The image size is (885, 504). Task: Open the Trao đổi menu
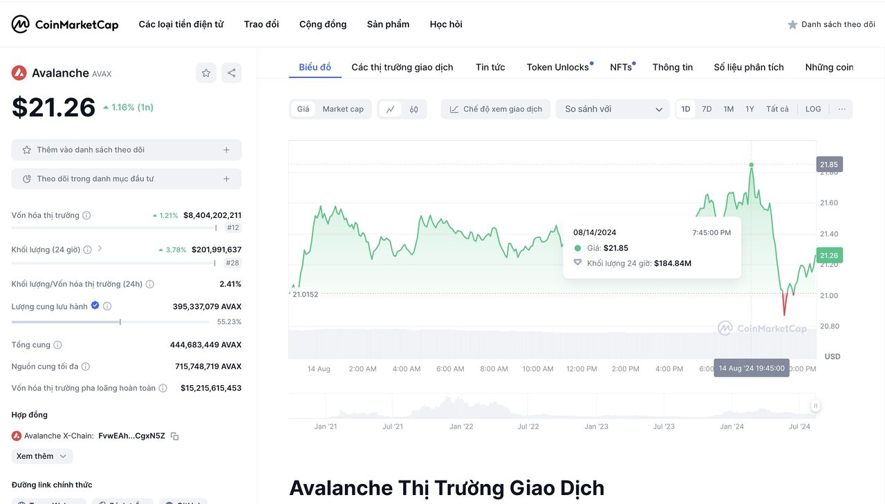(261, 24)
